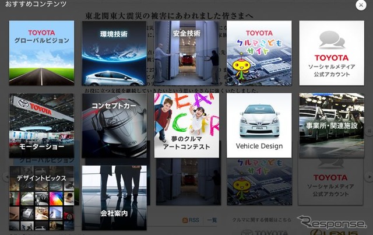Open the 安全技術 tile

pos(186,53)
